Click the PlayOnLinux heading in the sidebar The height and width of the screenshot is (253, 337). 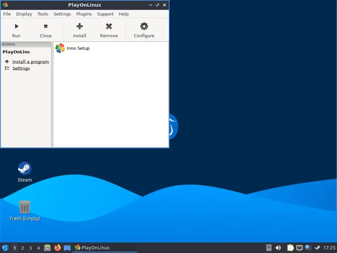pyautogui.click(x=16, y=52)
